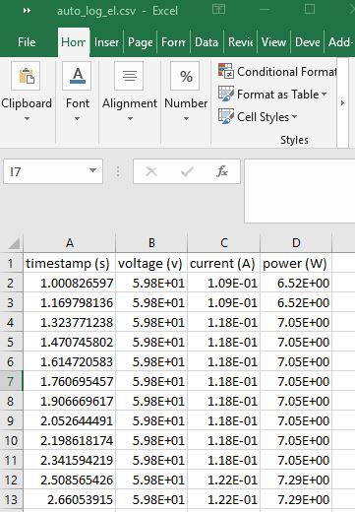The width and height of the screenshot is (355, 512).
Task: Switch to the View tab
Action: (273, 42)
